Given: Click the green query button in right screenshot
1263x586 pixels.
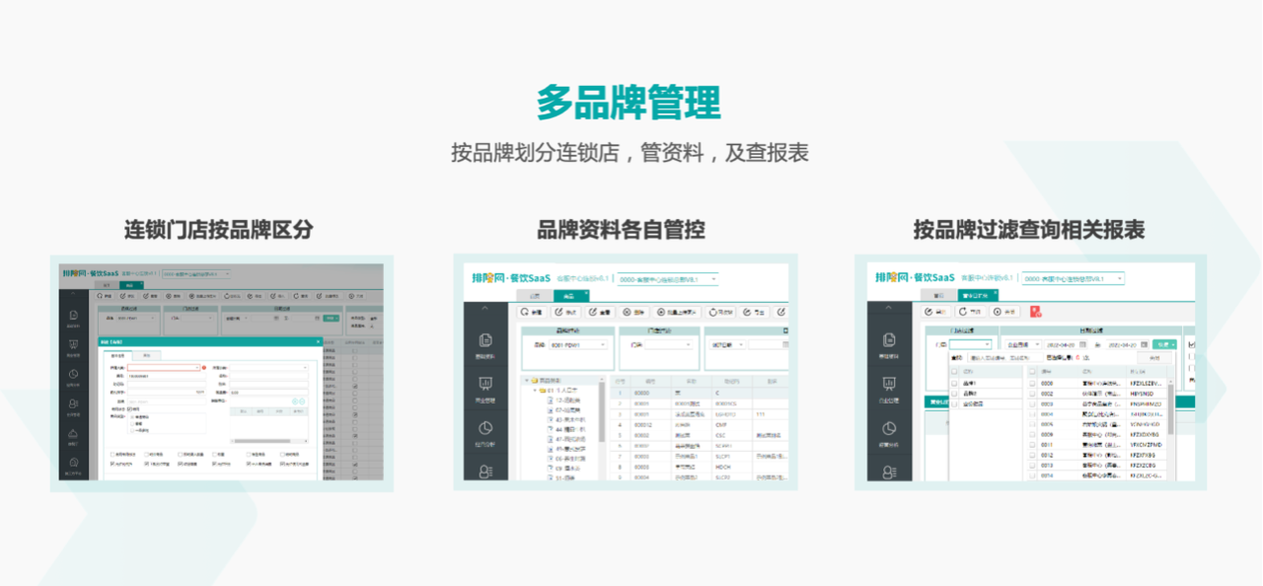Looking at the screenshot, I should click(1165, 344).
